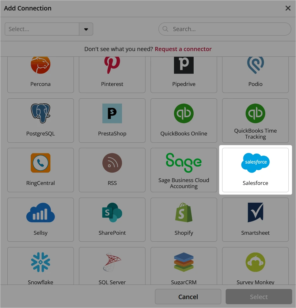Select the Podio connector icon

(x=255, y=65)
